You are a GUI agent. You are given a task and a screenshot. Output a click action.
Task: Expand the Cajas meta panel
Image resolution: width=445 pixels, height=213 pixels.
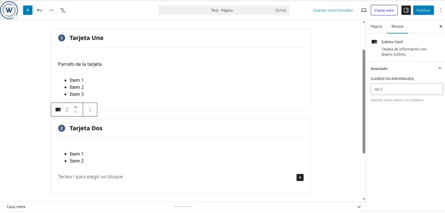tap(359, 207)
